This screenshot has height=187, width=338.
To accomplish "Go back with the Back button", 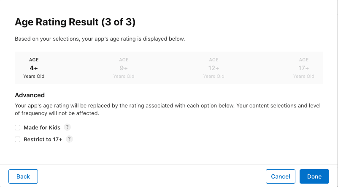I will pyautogui.click(x=23, y=176).
